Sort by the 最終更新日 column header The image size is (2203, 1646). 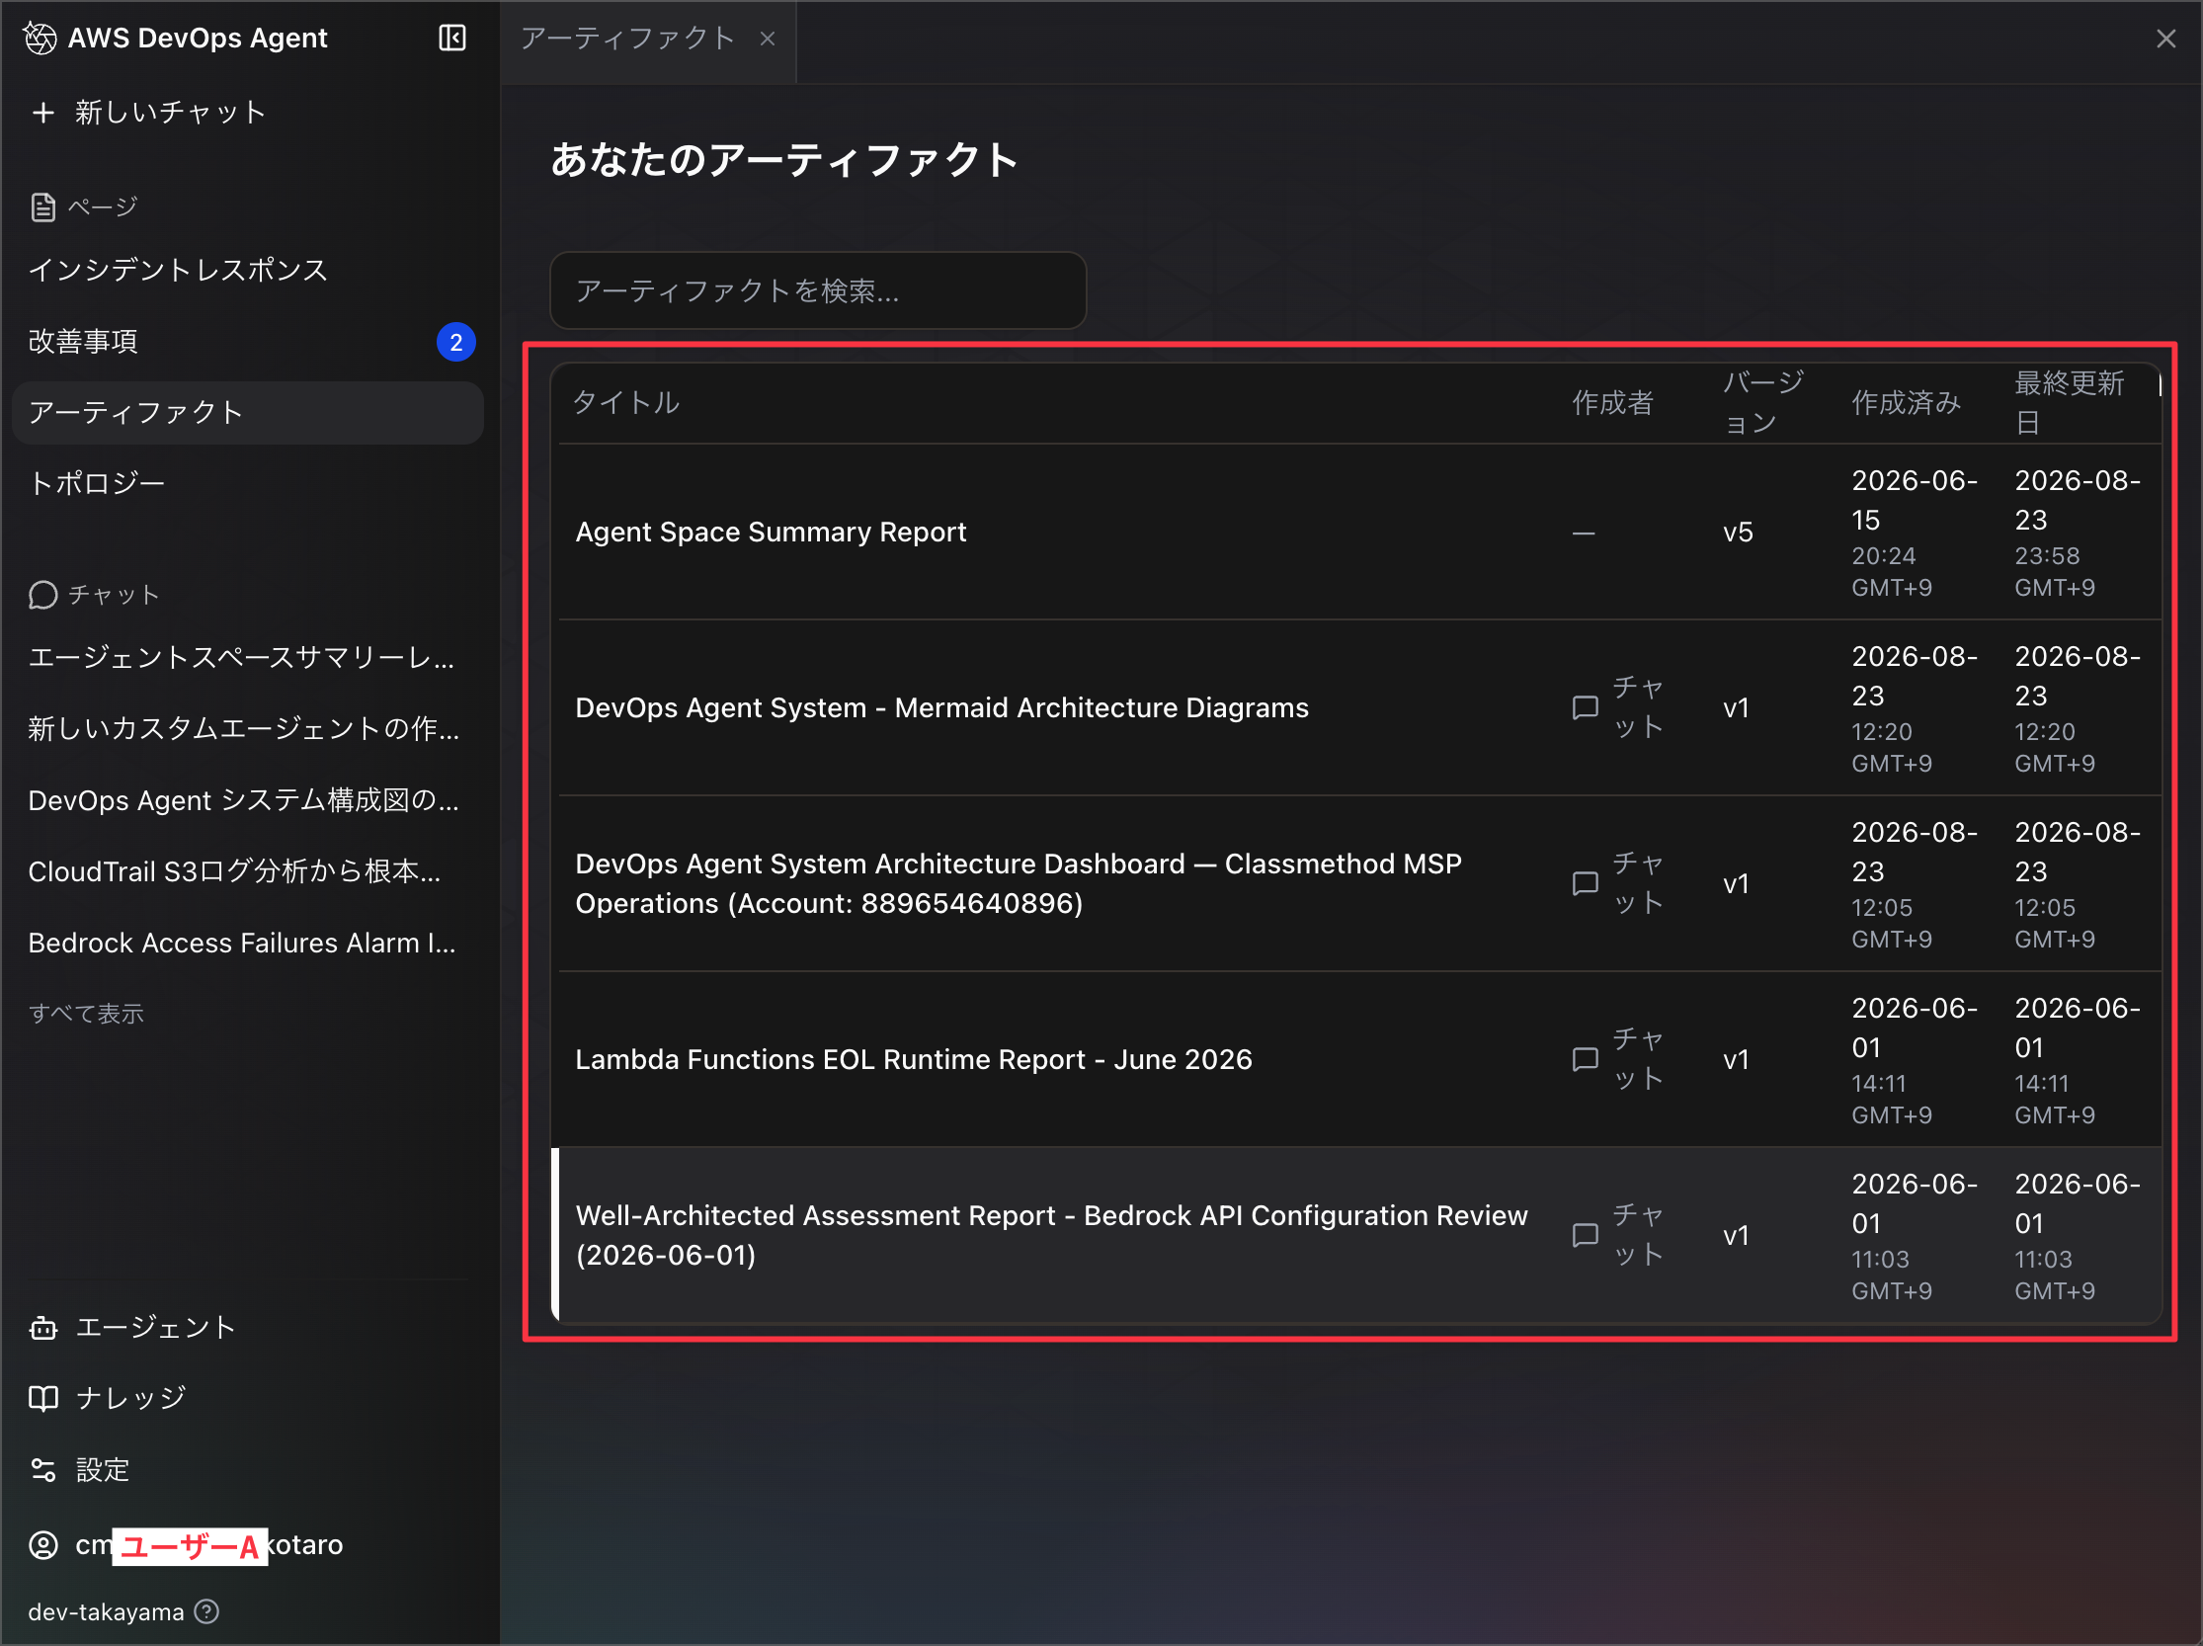pyautogui.click(x=2070, y=402)
